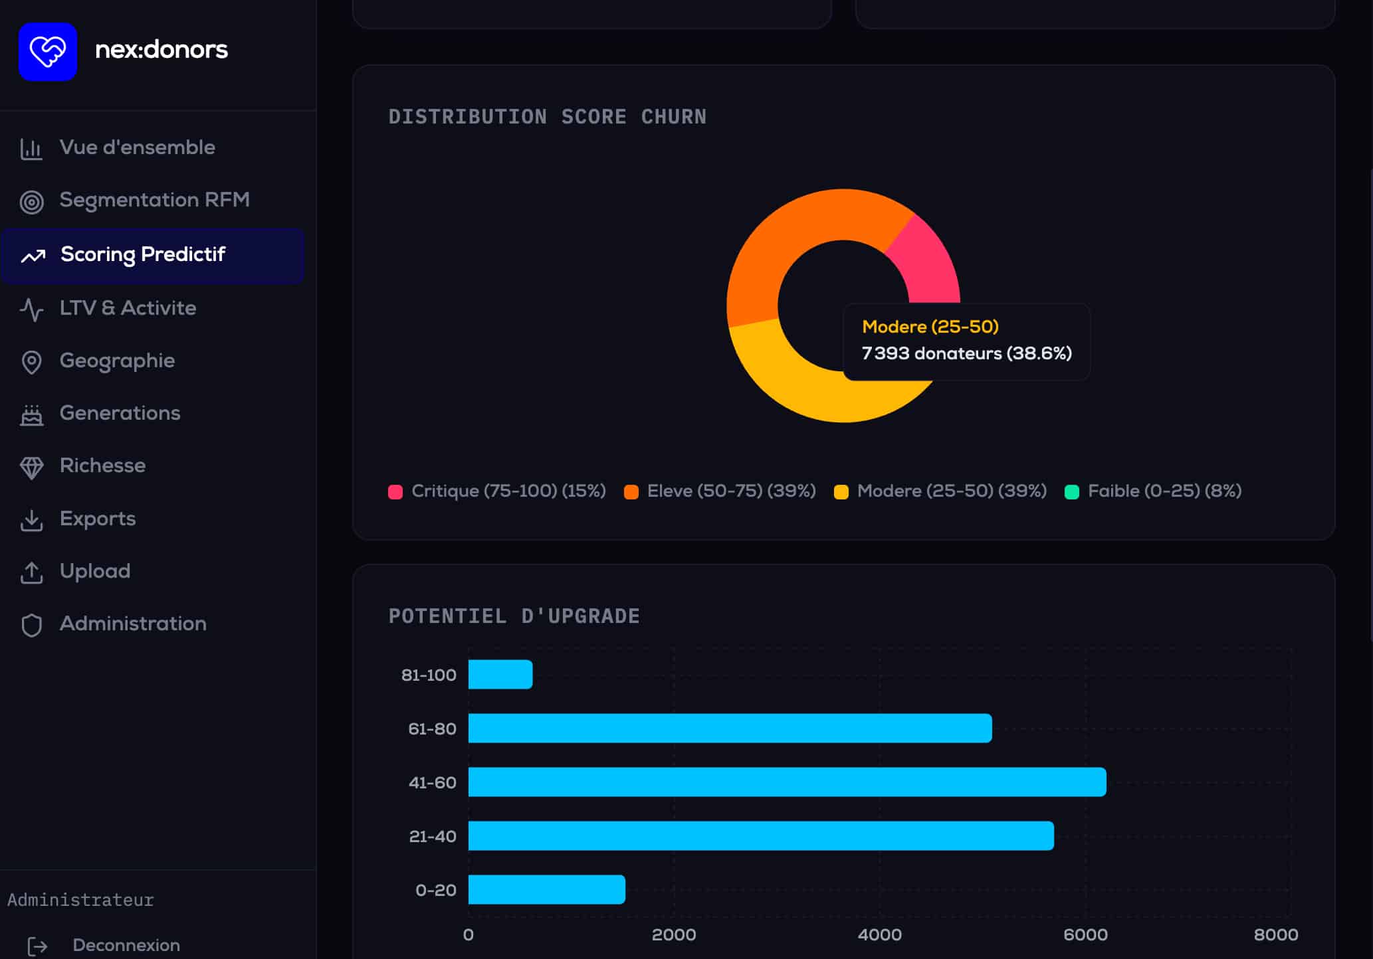Click the 41-60 upgrade potential bar
1373x959 pixels.
tap(788, 782)
